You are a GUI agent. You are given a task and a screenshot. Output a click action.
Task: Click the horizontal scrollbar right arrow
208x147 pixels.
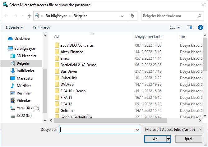pyautogui.click(x=200, y=121)
